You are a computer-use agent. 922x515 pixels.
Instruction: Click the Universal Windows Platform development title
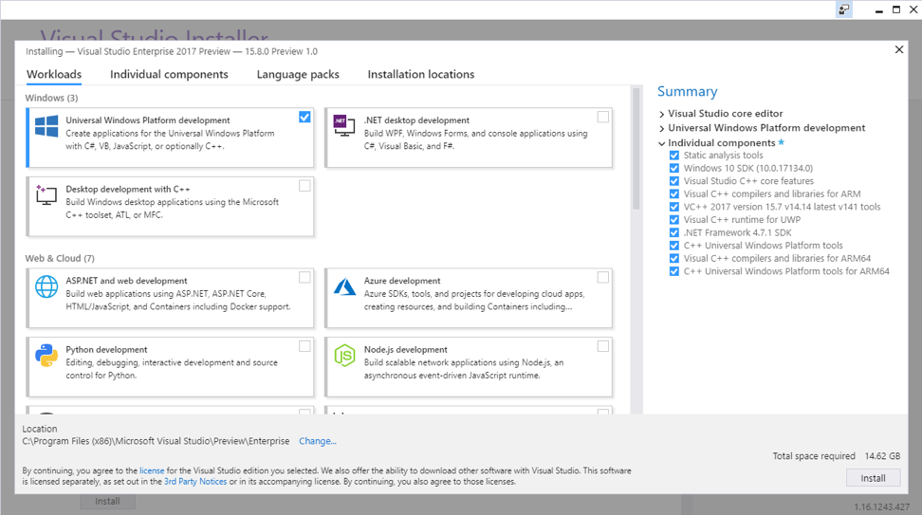coord(148,120)
